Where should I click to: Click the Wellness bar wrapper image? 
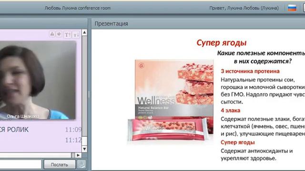coord(167,130)
